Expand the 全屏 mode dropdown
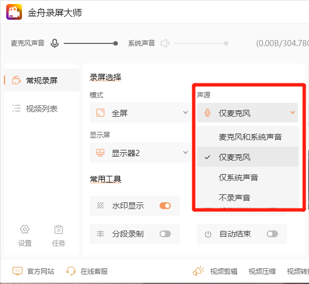 click(x=140, y=113)
